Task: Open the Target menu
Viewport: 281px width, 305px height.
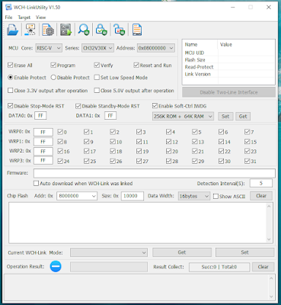Action: [24, 18]
